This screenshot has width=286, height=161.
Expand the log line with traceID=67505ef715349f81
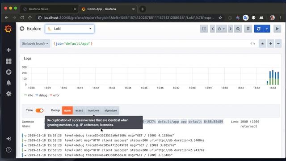point(25,145)
